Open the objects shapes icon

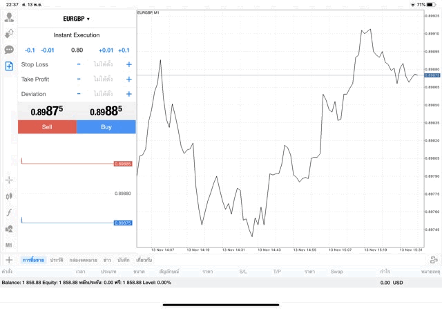pos(9,229)
